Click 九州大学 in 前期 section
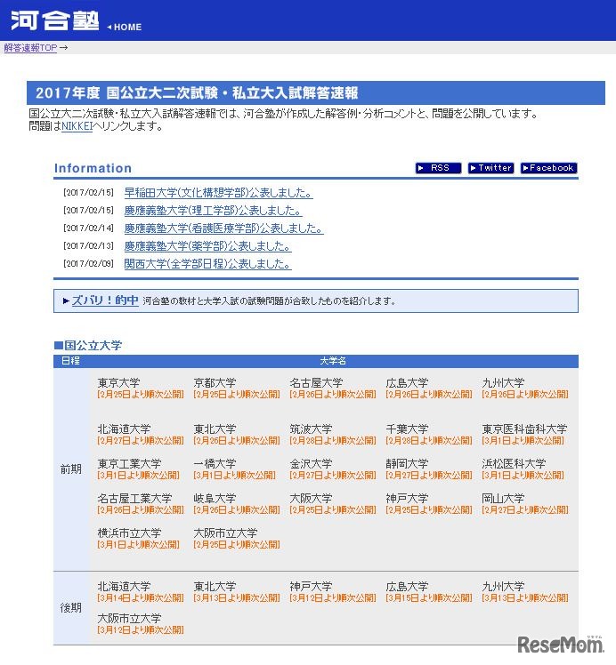616x665 pixels. (503, 383)
